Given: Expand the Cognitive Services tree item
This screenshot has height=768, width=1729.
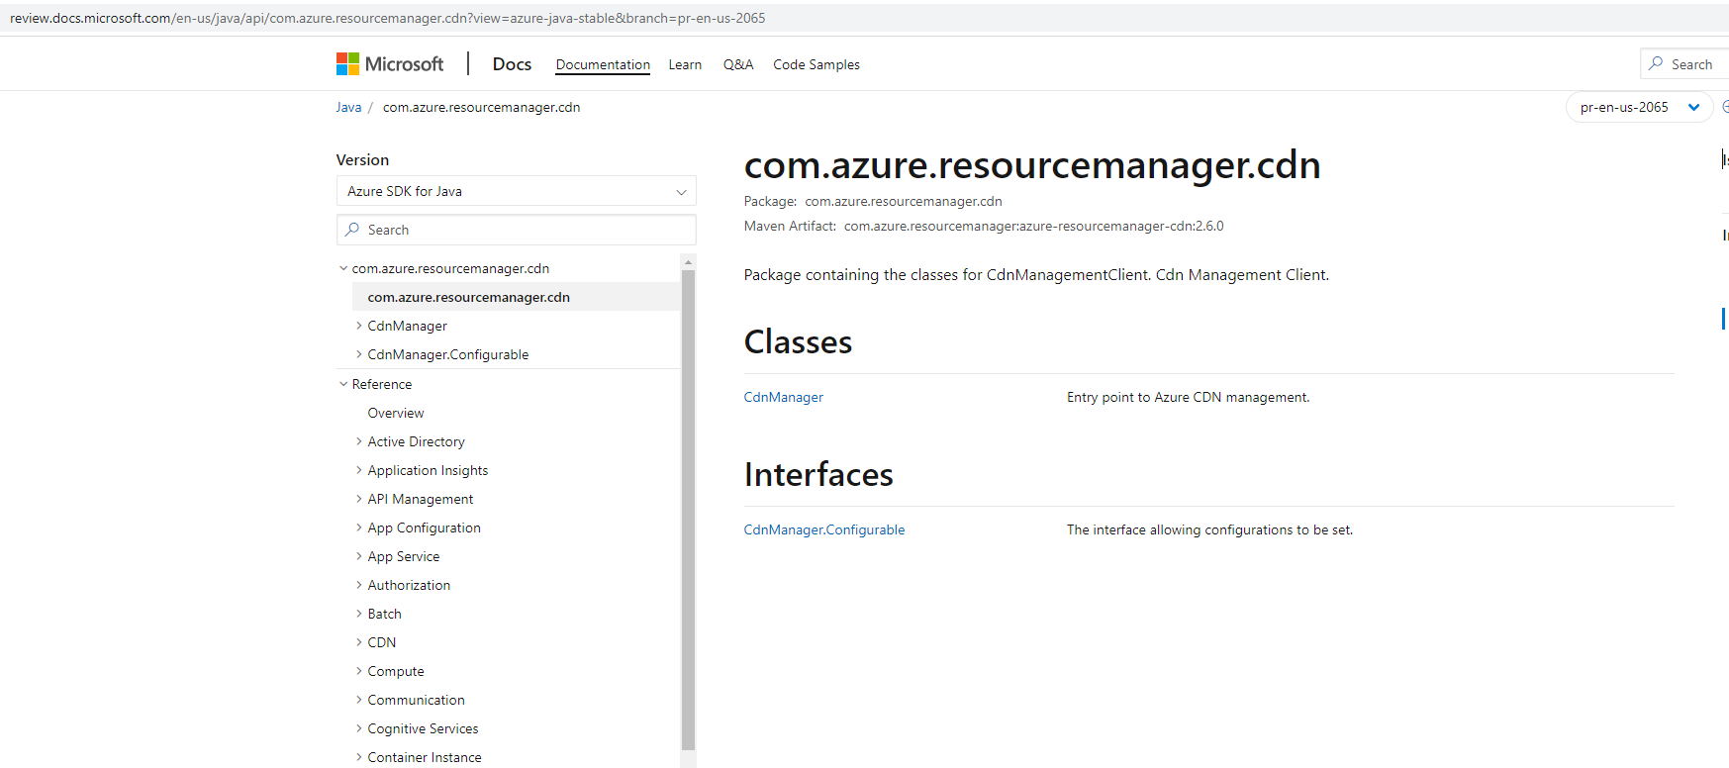Looking at the screenshot, I should click(x=358, y=728).
